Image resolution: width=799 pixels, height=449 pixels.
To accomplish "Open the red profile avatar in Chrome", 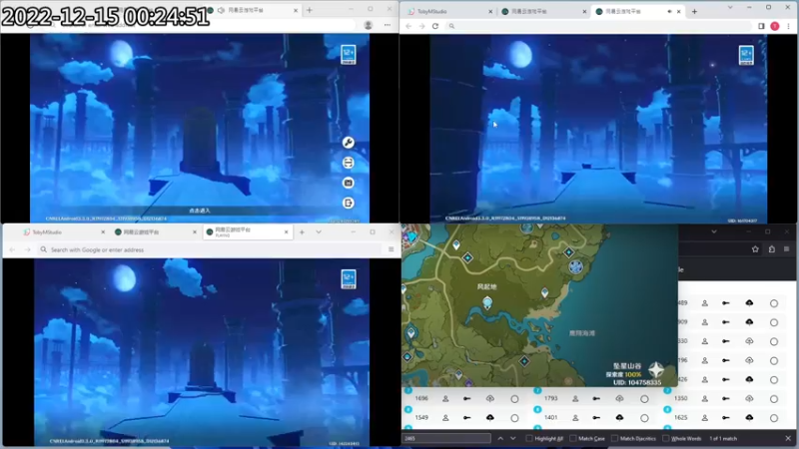I will coord(775,26).
